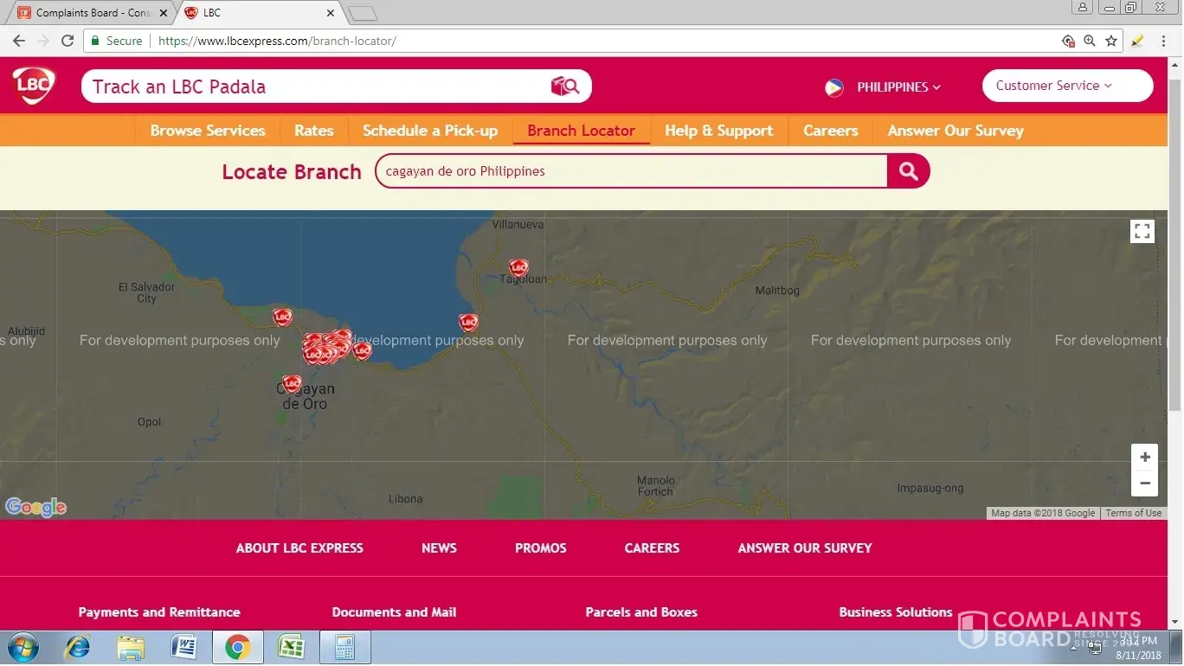The height and width of the screenshot is (666, 1184).
Task: Toggle map fullscreen view
Action: click(1142, 231)
